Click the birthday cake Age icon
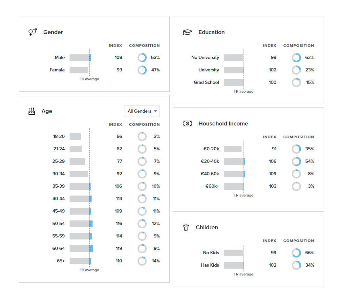Screen dimensions: 342x303 coord(32,111)
